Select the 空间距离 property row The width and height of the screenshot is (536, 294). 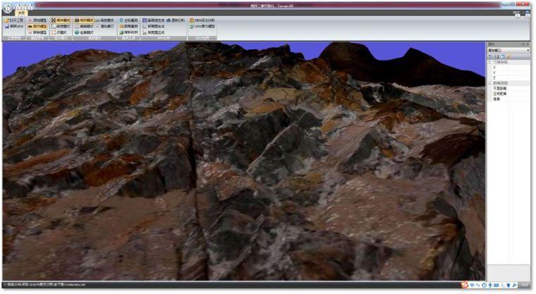point(508,93)
